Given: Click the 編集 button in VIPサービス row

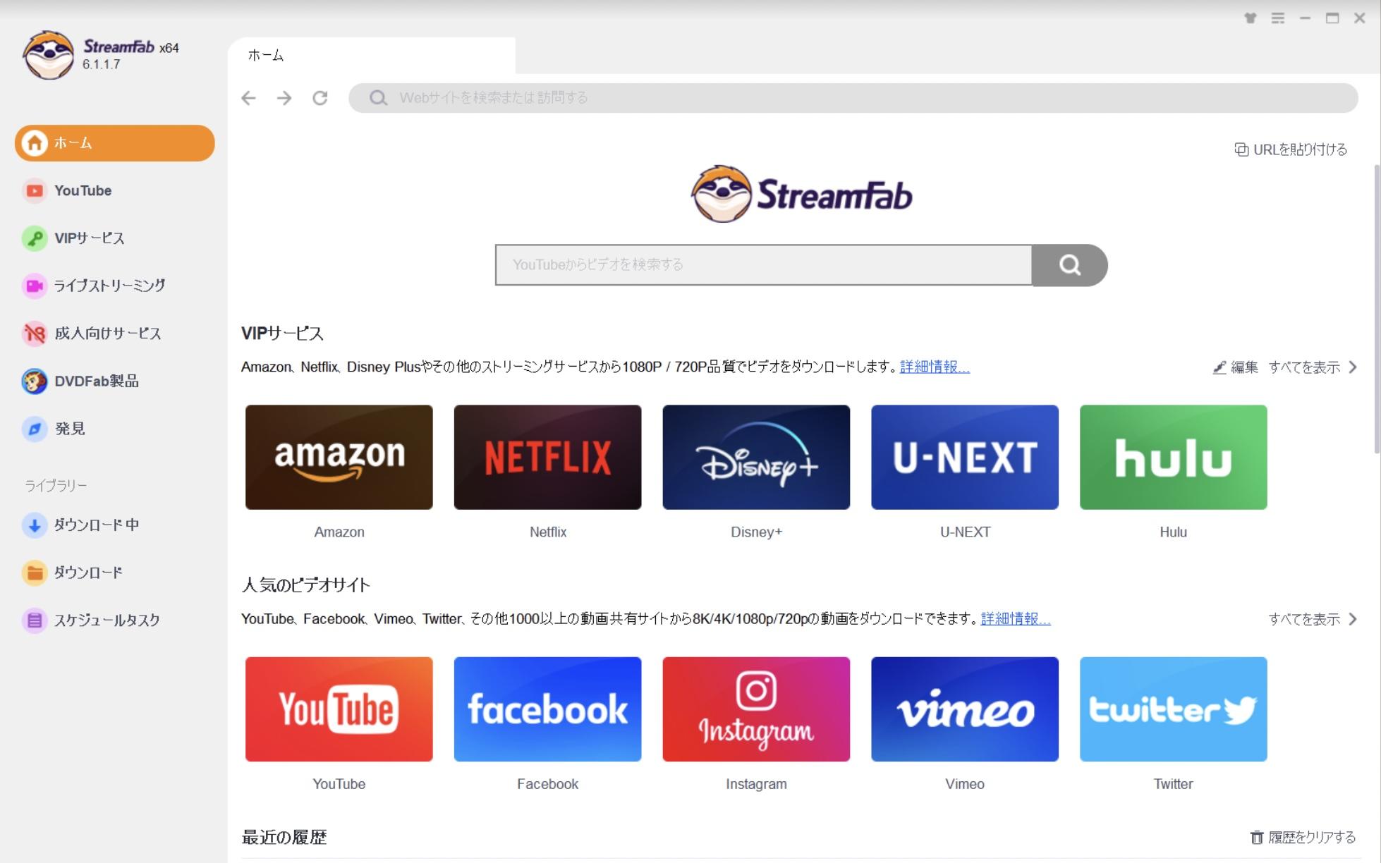Looking at the screenshot, I should tap(1236, 367).
